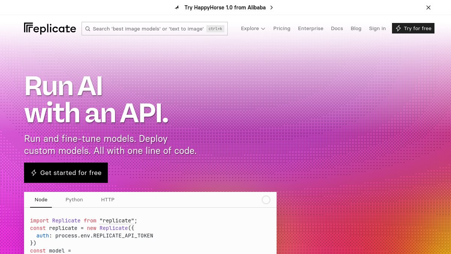Screen dimensions: 451x254
Task: Click the "Run AI with an API." headline
Action: coord(96,100)
